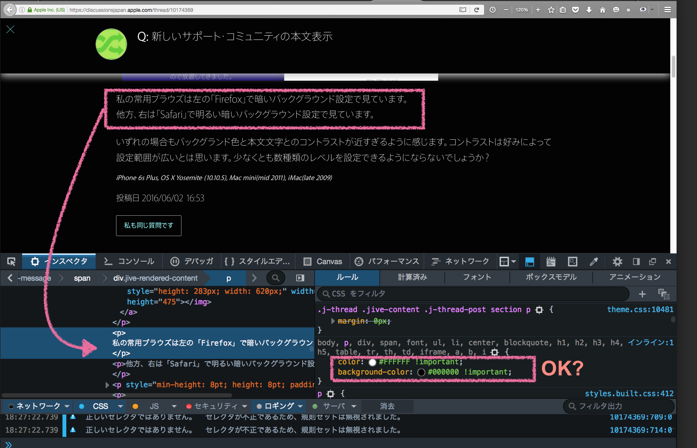The image size is (697, 448).
Task: Close the thread overlay with the X
Action: (x=10, y=29)
